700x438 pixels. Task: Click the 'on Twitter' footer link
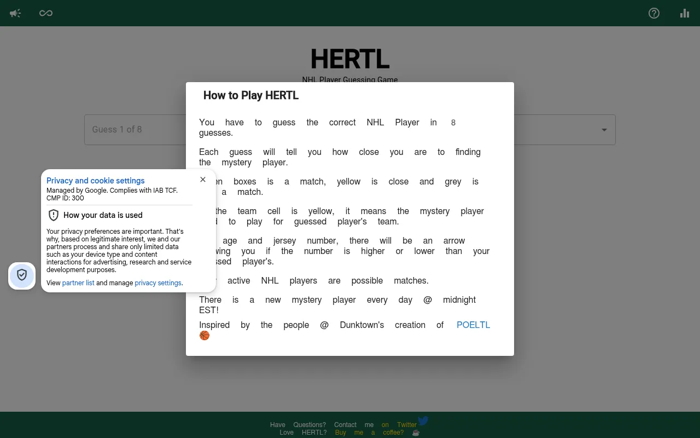399,425
